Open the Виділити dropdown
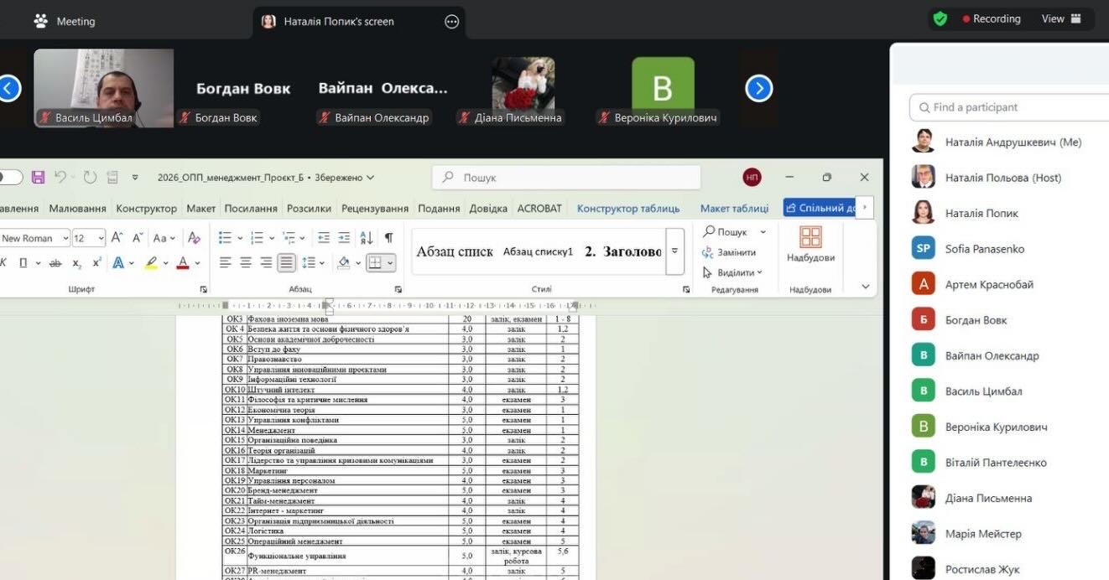Screen dimensions: 1109x580 pos(733,272)
